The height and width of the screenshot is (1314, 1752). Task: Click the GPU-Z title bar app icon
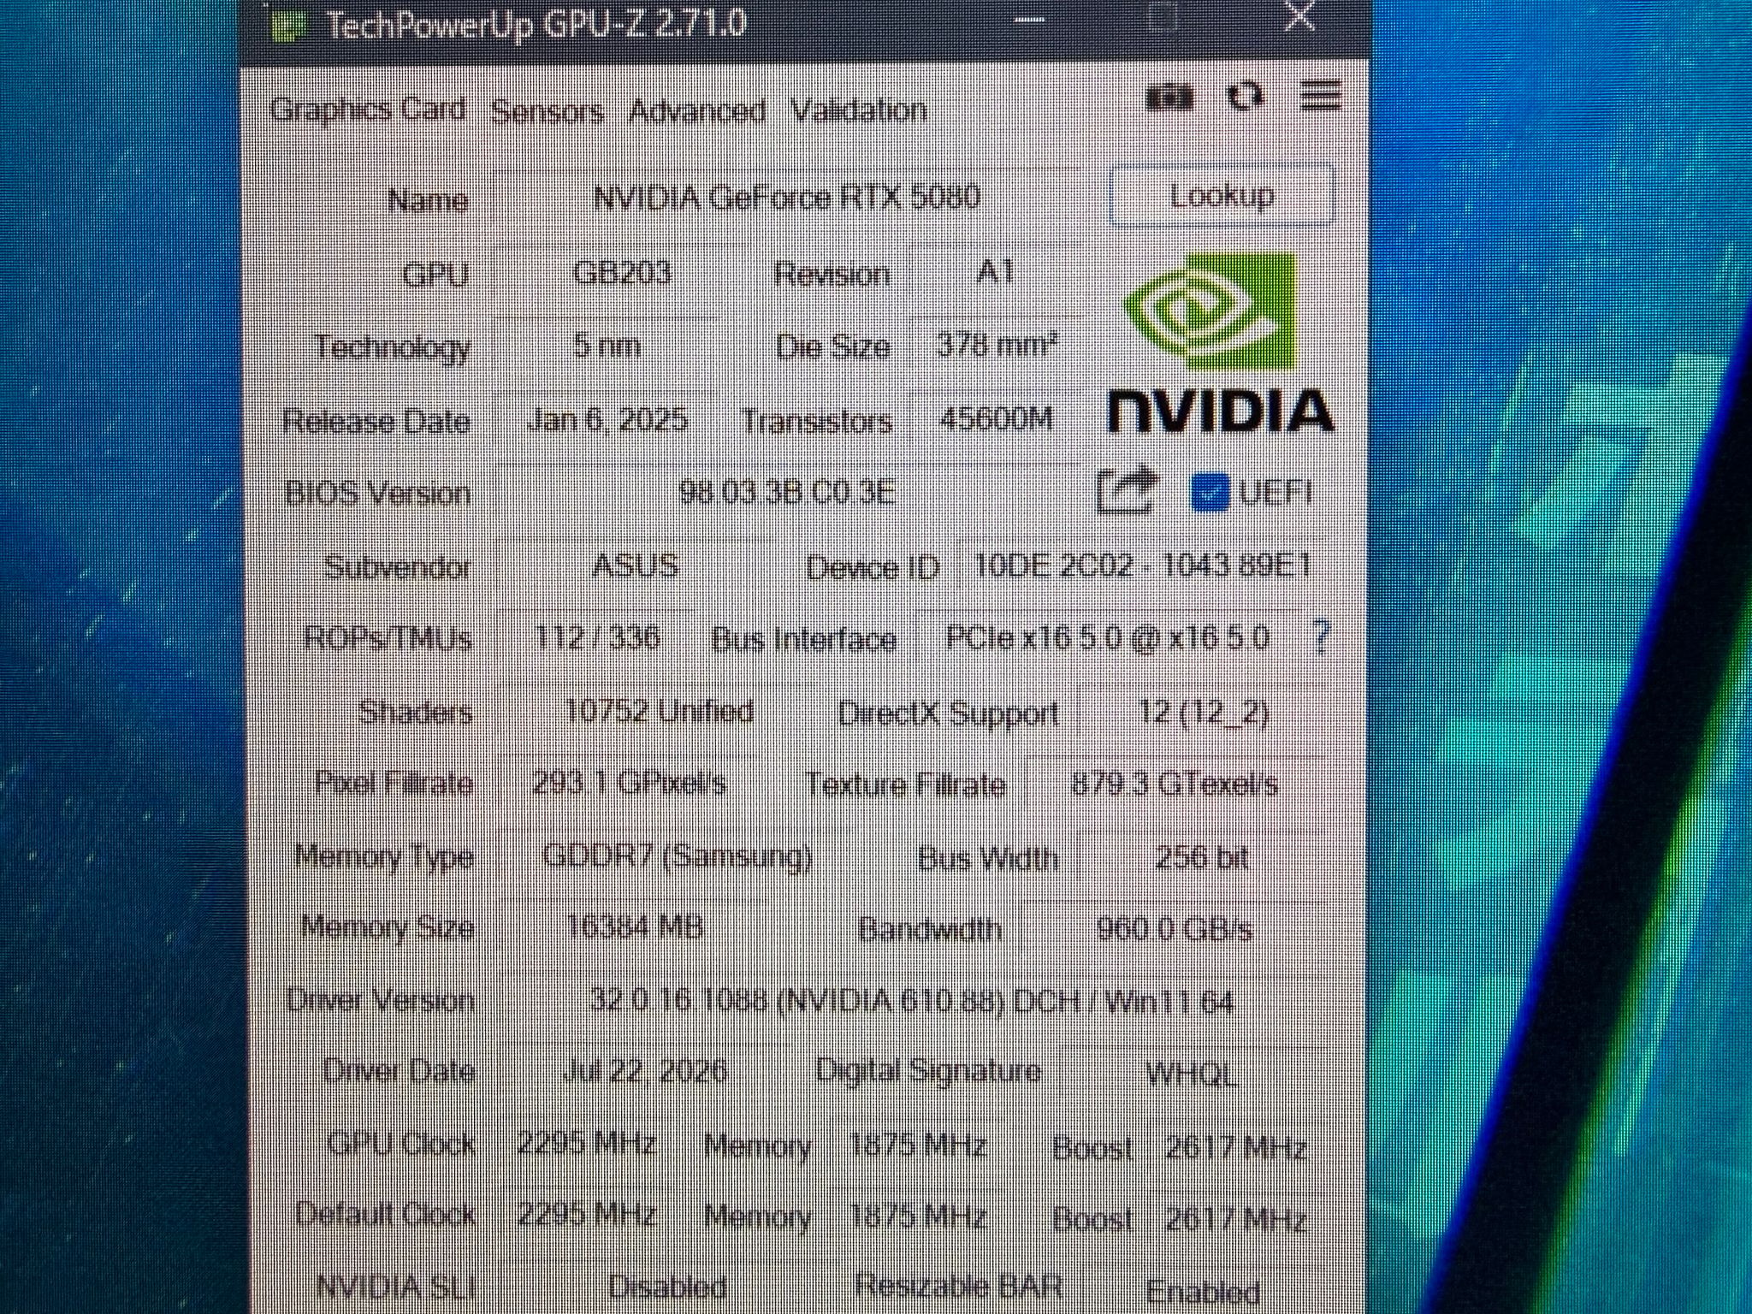coord(288,25)
